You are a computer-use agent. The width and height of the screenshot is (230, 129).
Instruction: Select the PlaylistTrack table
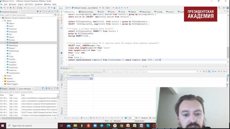[x=14, y=51]
